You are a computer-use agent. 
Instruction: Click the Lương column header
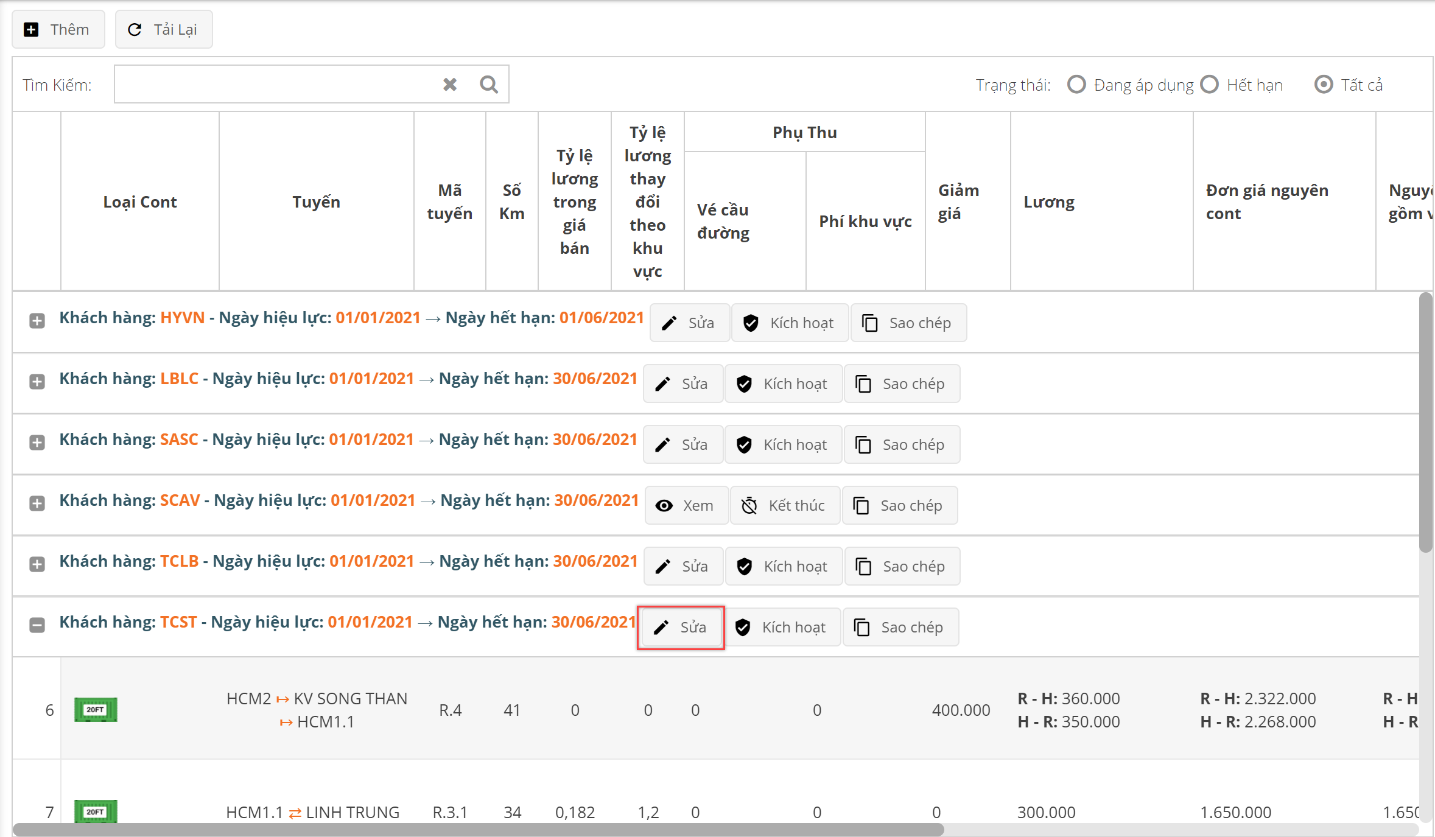pos(1048,201)
